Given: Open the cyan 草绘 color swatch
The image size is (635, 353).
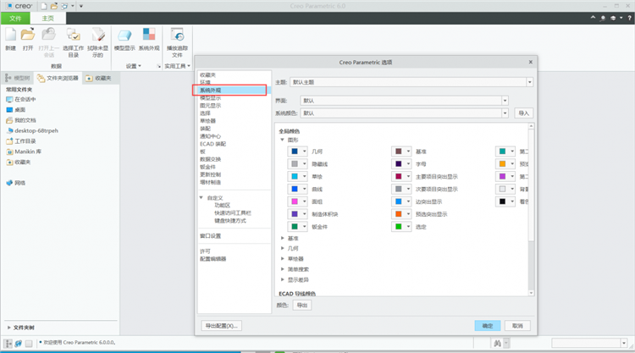Looking at the screenshot, I should coord(297,176).
